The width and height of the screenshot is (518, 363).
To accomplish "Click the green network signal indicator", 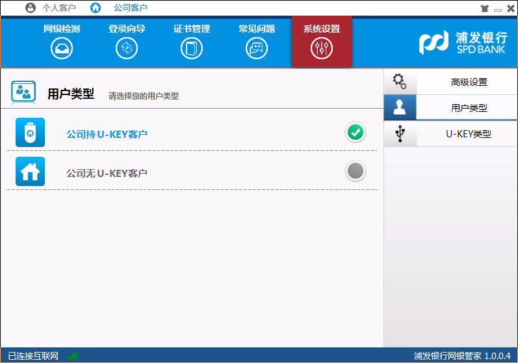I will click(x=72, y=356).
